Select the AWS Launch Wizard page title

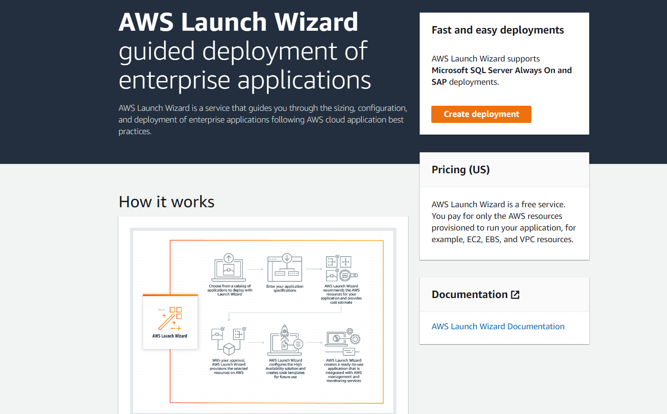point(238,22)
